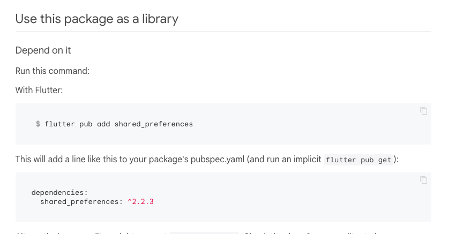
Task: Click the word 'add' in the command
Action: 103,124
